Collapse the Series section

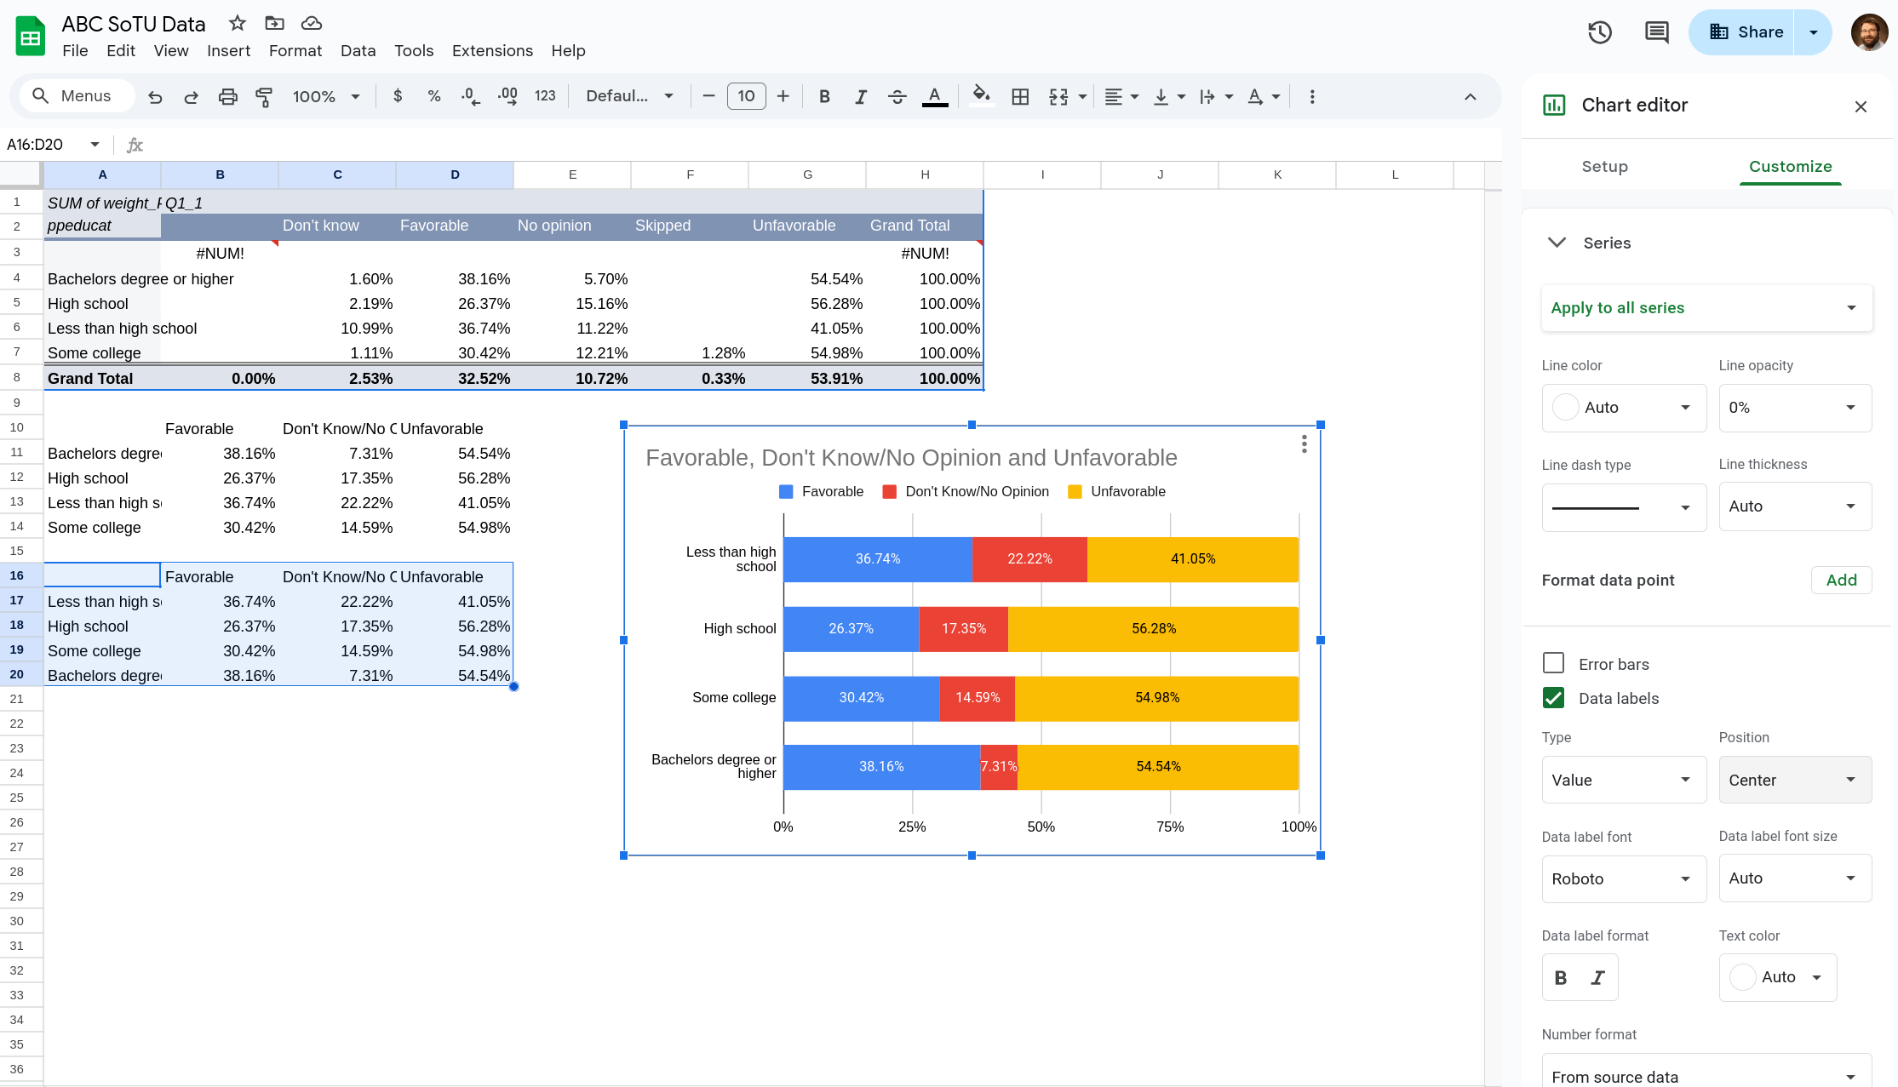[x=1557, y=243]
